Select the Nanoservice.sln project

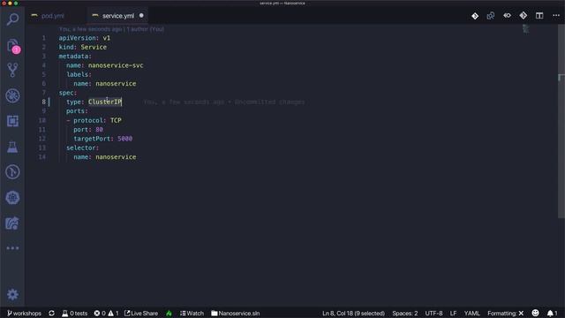pyautogui.click(x=236, y=314)
